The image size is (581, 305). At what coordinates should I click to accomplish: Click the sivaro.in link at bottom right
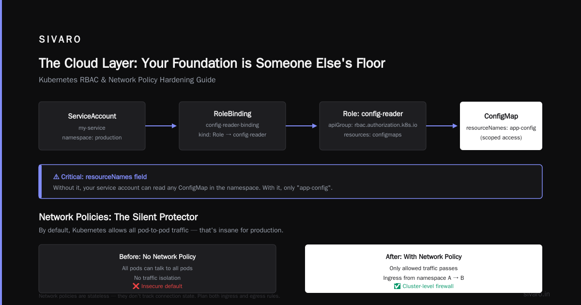pos(536,294)
